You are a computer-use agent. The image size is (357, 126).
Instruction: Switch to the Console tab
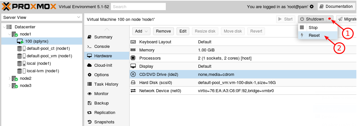(x=107, y=46)
